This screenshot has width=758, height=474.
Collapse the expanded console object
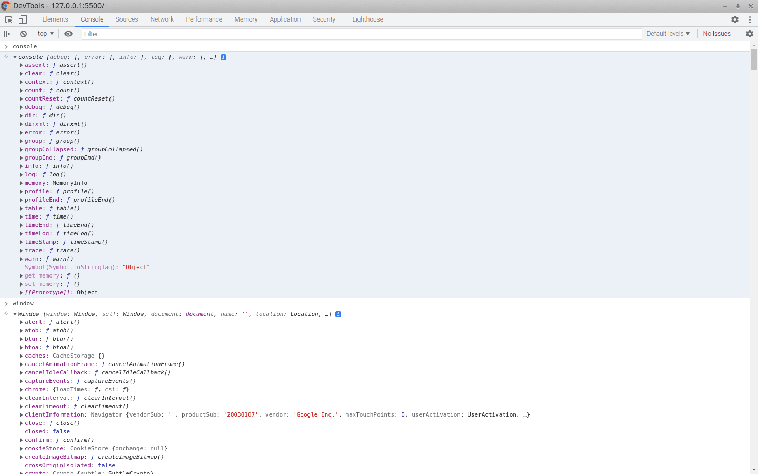(x=15, y=57)
